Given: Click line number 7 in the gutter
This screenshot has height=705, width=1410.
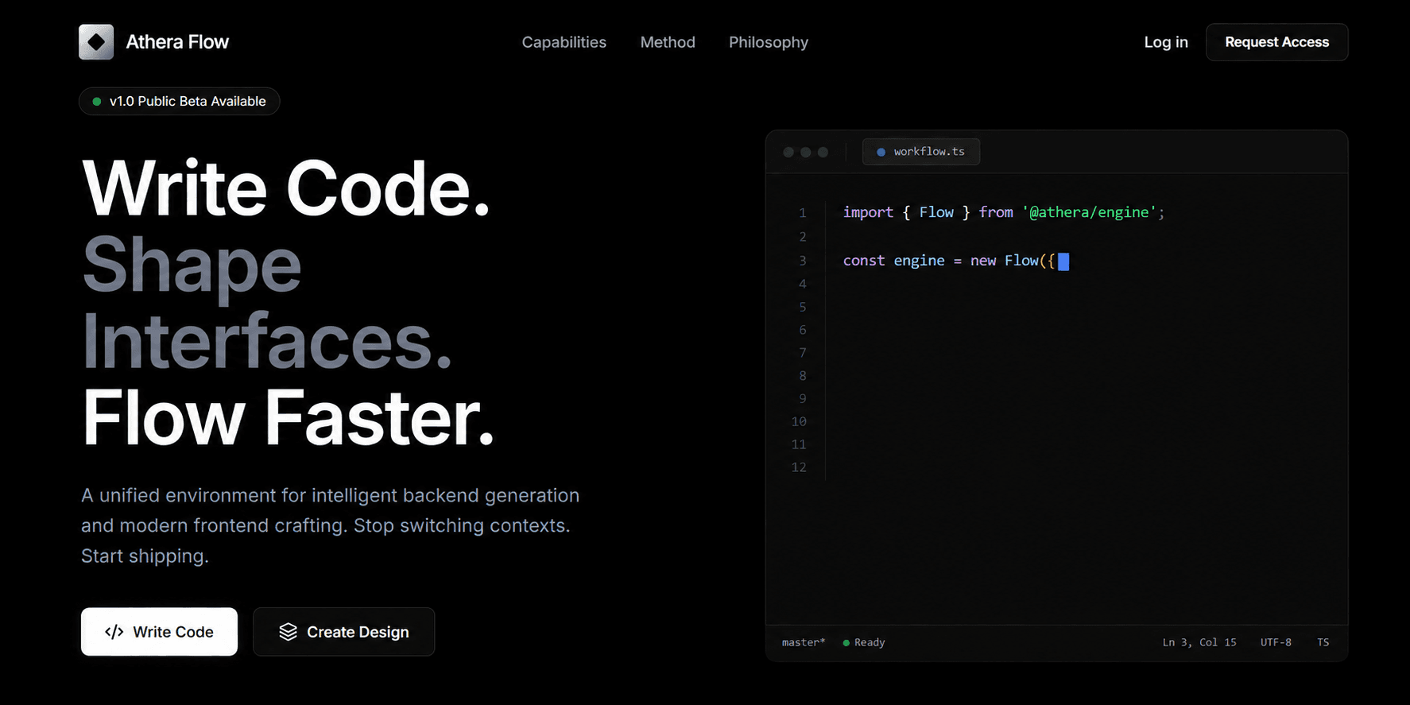Looking at the screenshot, I should pyautogui.click(x=803, y=353).
